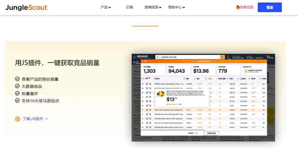
Task: Click the orange circular icon before 了解JS插件
Action: tap(18, 119)
